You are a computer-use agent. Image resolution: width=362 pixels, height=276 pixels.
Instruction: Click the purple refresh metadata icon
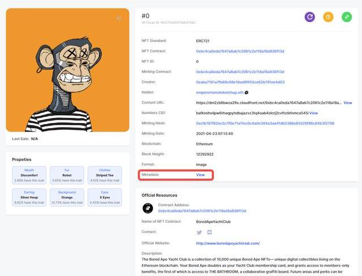[x=309, y=17]
